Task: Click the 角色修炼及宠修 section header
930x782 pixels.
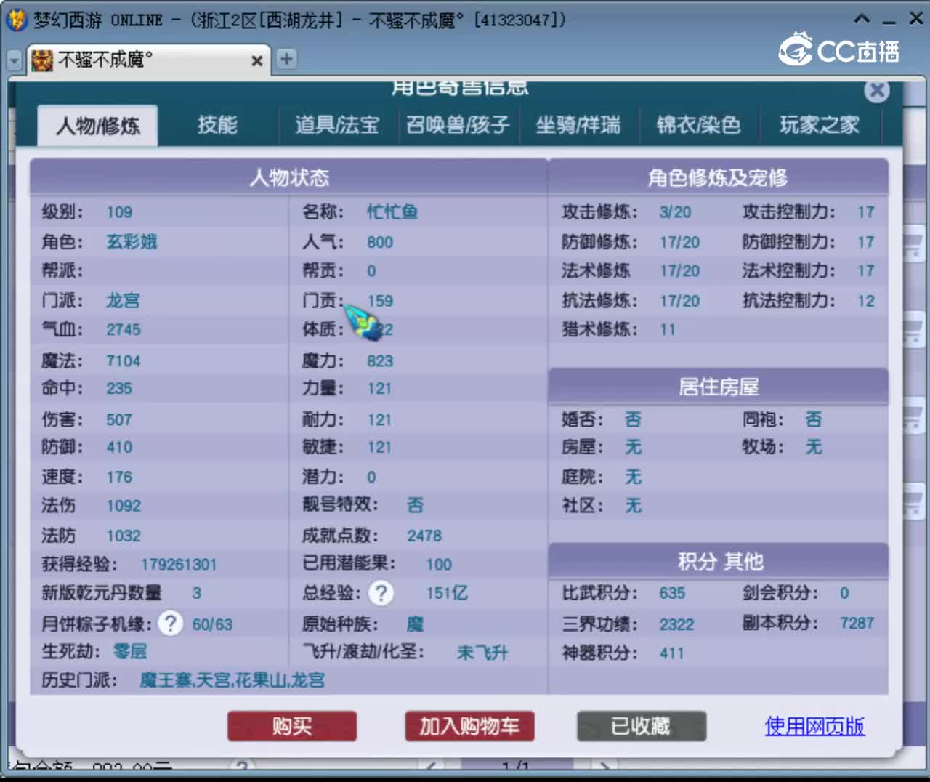Action: click(718, 177)
